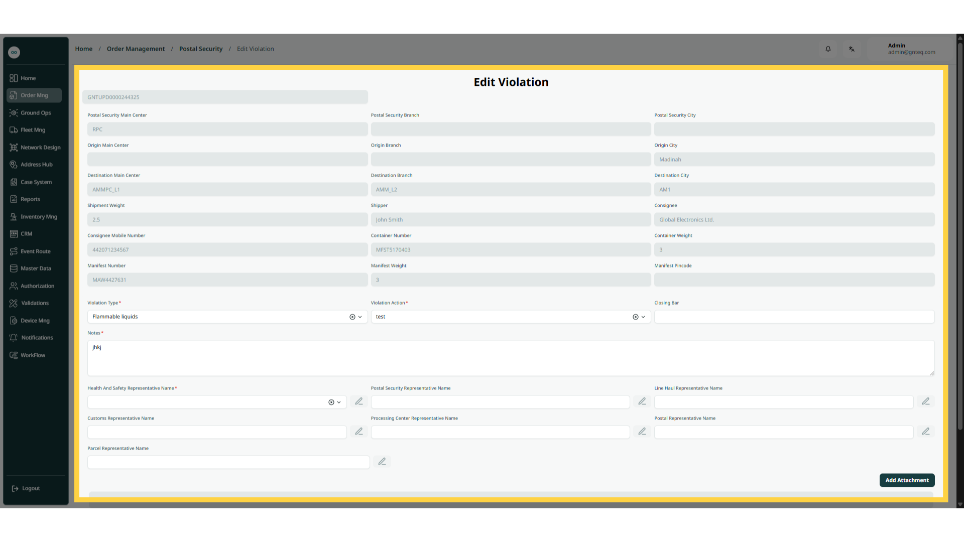Click the infinity logo icon in sidebar
Image resolution: width=964 pixels, height=542 pixels.
[14, 52]
